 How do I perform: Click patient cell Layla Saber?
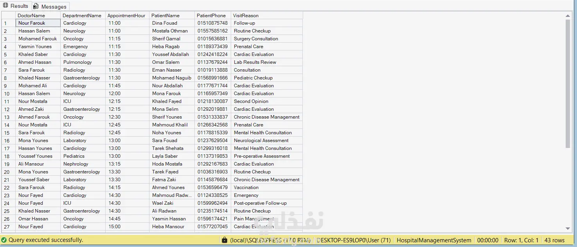pos(172,156)
